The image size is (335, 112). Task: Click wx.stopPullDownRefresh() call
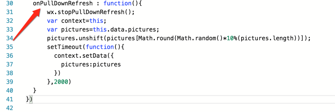(91, 12)
